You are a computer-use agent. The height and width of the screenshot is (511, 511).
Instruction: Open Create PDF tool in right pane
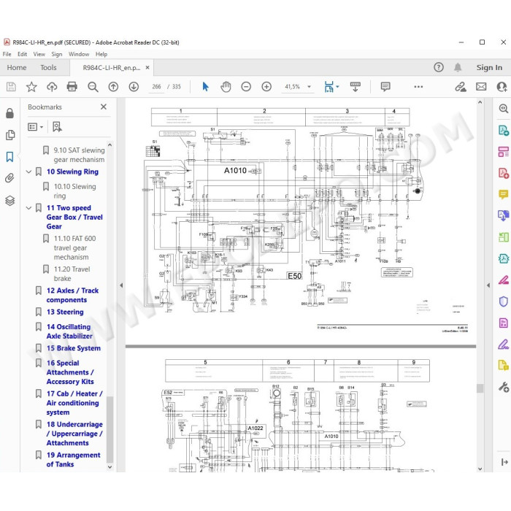tap(504, 173)
